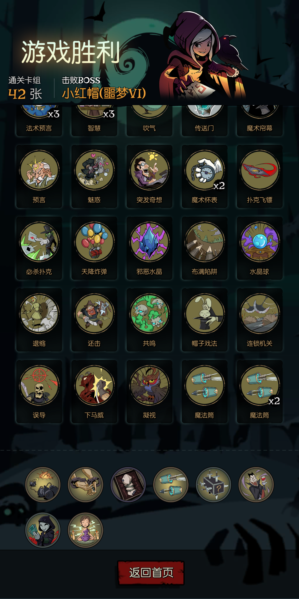
Task: Tap the 魔法筒 card marked x2
Action: click(x=260, y=392)
